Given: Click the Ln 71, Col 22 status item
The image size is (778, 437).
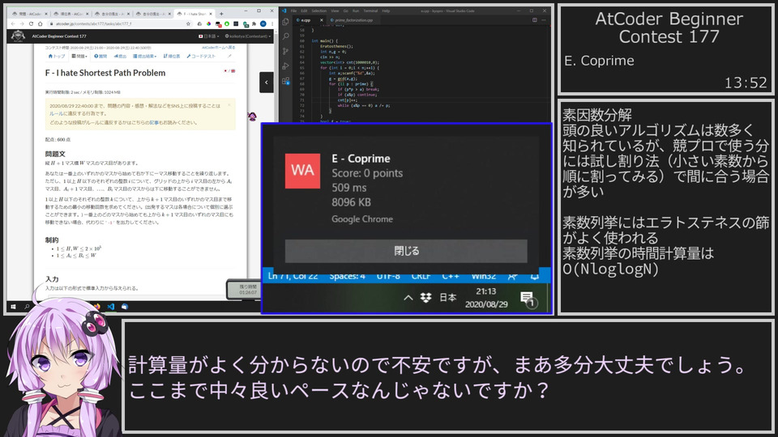Looking at the screenshot, I should click(x=293, y=276).
